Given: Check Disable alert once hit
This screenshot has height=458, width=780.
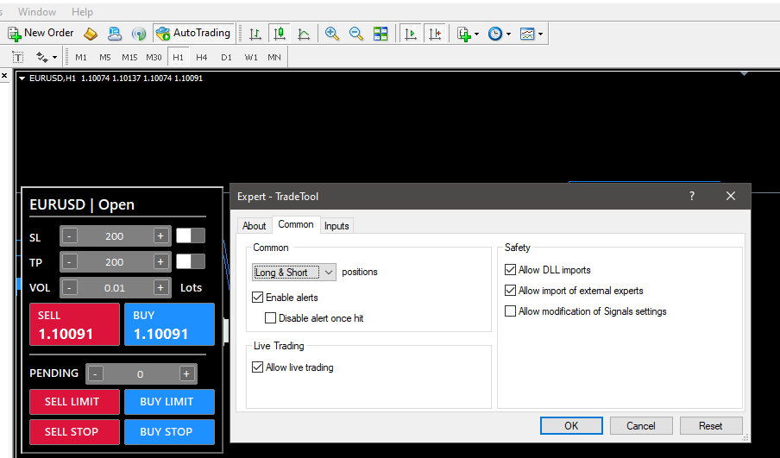Looking at the screenshot, I should coord(270,317).
